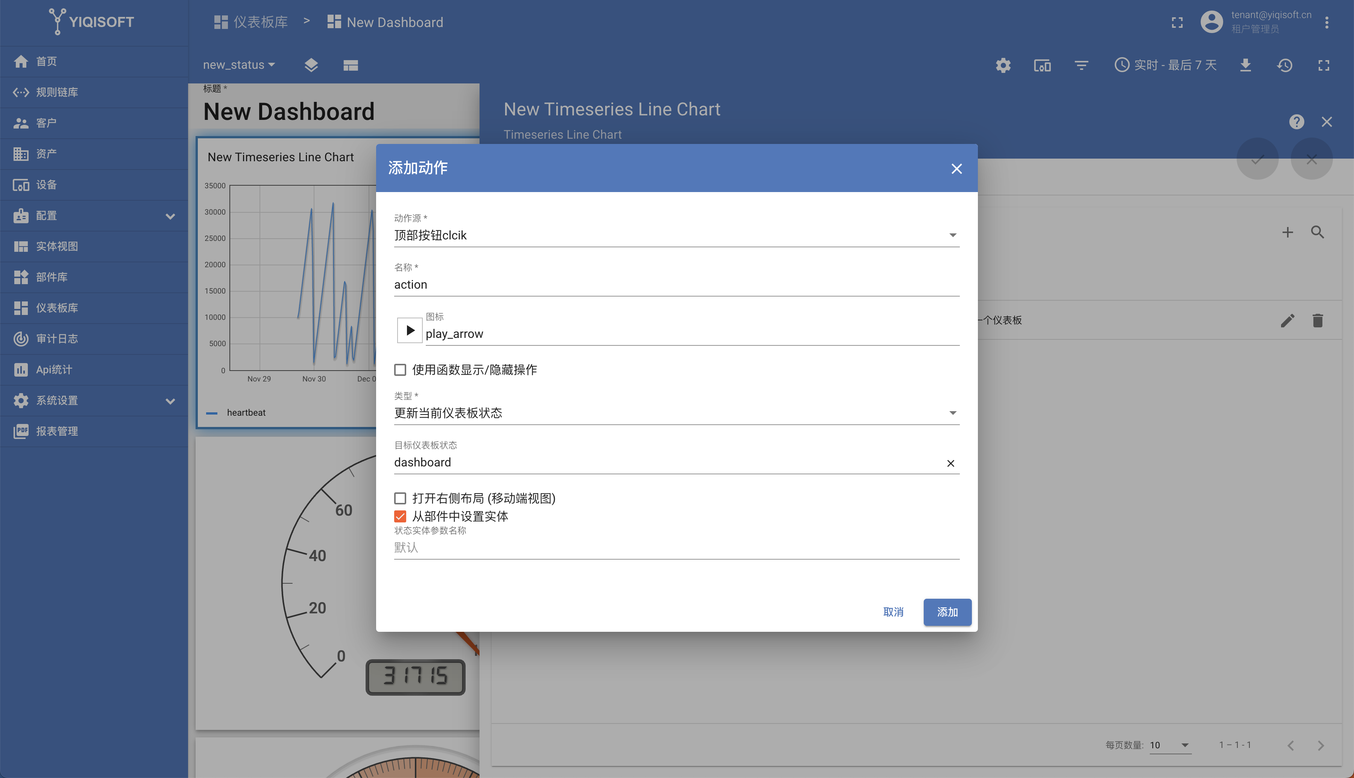Open the 类型 dropdown selector
The height and width of the screenshot is (778, 1354).
(676, 413)
